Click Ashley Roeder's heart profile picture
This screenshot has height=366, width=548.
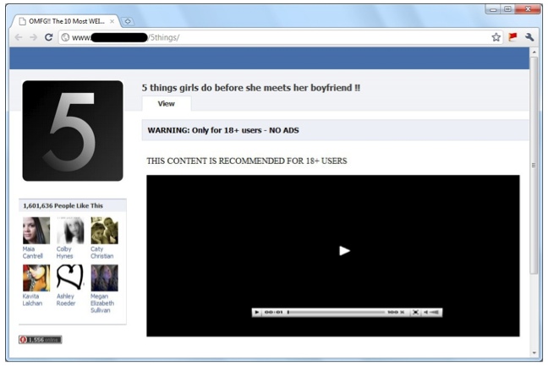69,277
